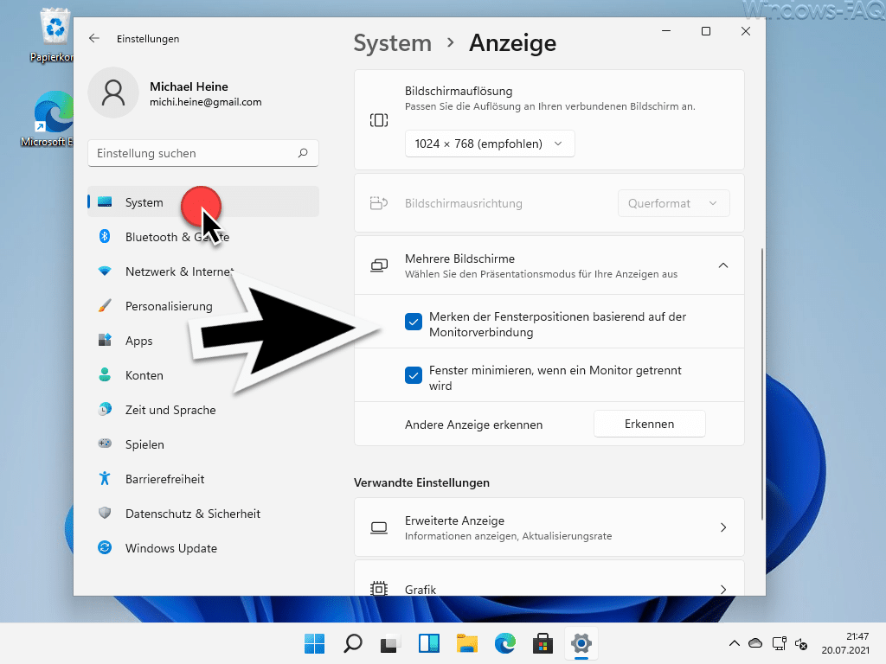The image size is (886, 664).
Task: Open Konten settings
Action: (203, 375)
